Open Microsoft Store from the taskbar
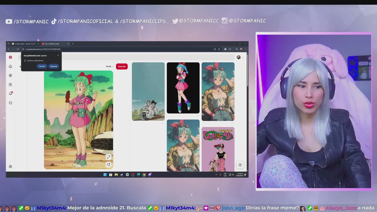Image resolution: width=377 pixels, height=212 pixels. (110, 175)
